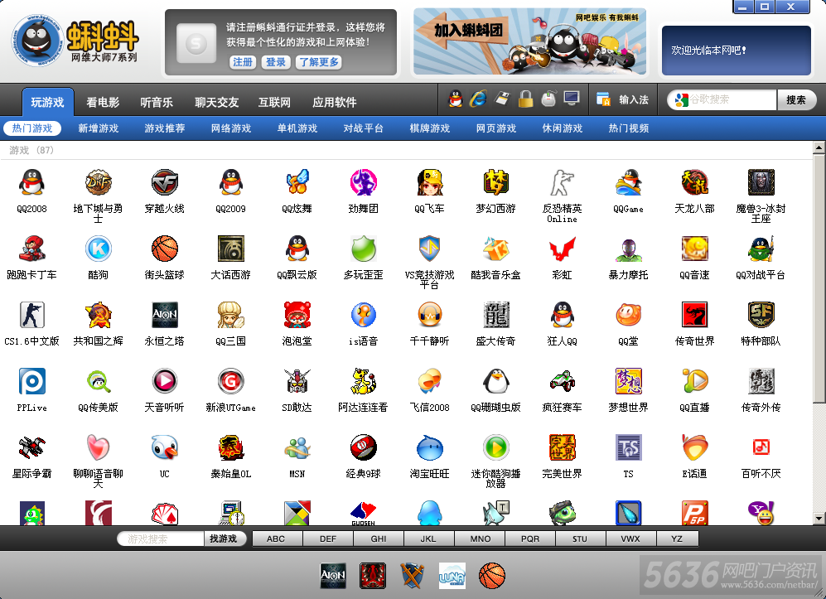Screen dimensions: 826x599
Task: Open 网络游戏 subcategory
Action: (231, 128)
